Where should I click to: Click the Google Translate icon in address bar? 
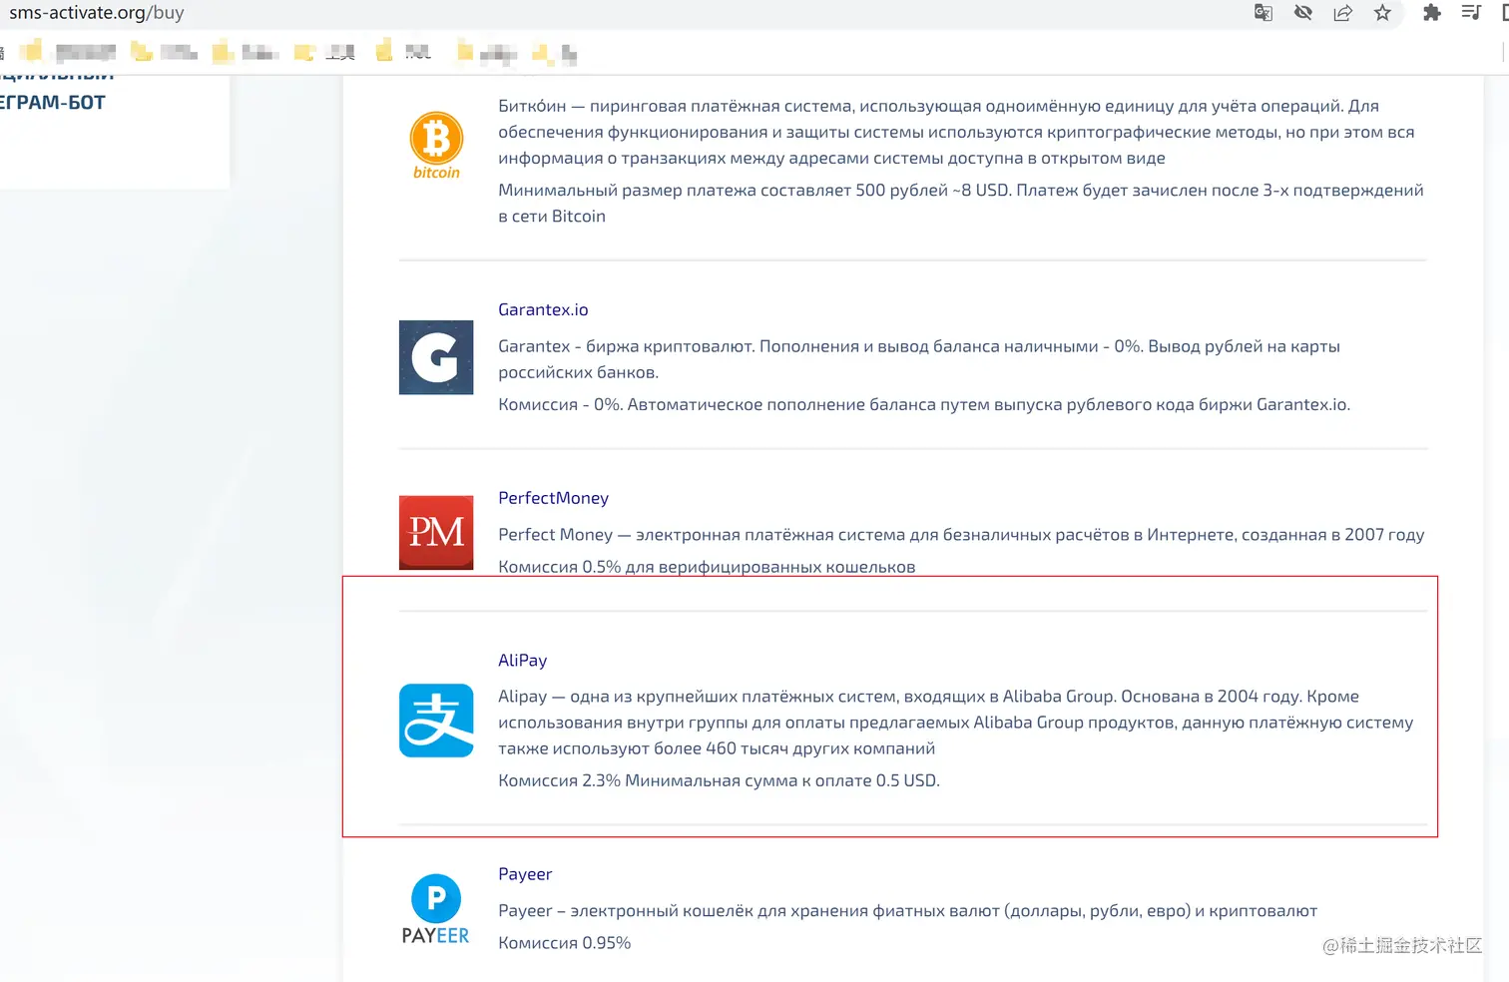(1263, 13)
